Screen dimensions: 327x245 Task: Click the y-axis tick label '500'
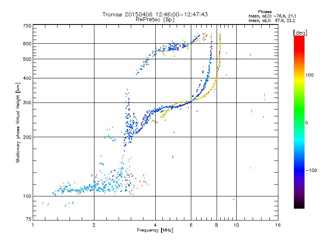pyautogui.click(x=27, y=59)
